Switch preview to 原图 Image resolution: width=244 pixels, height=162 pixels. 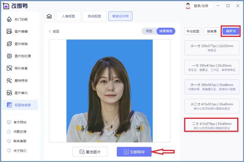(x=149, y=31)
